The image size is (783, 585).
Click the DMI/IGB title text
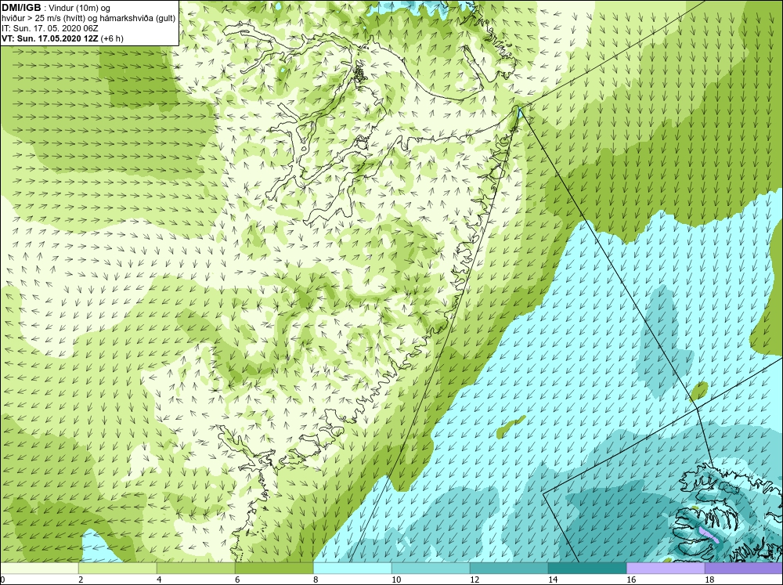click(x=21, y=8)
